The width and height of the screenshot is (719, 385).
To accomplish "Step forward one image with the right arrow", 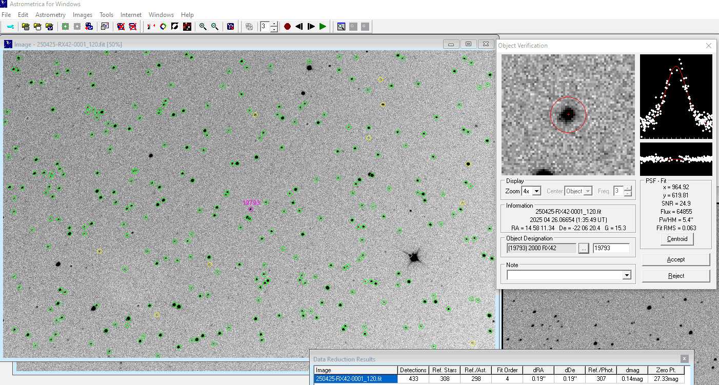I will coord(311,26).
